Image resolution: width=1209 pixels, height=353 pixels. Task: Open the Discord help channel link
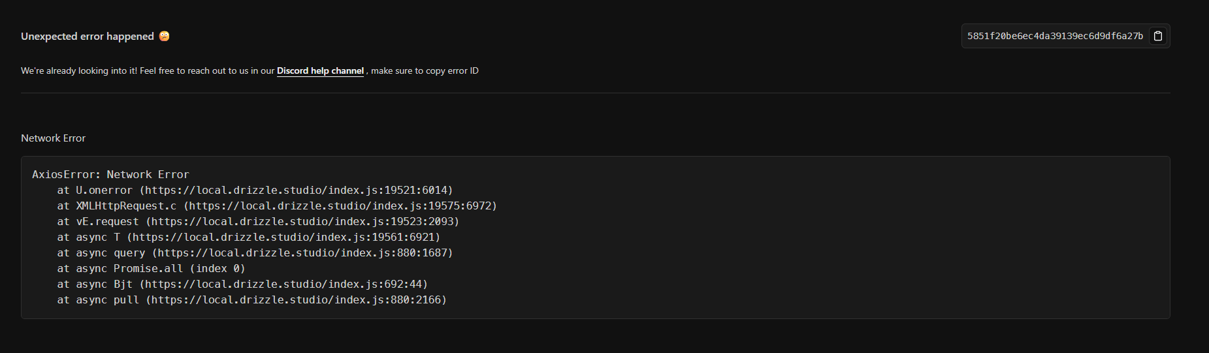pyautogui.click(x=320, y=70)
